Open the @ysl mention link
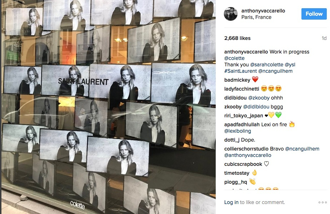Viewport: 330px width, 214px height. (x=290, y=65)
